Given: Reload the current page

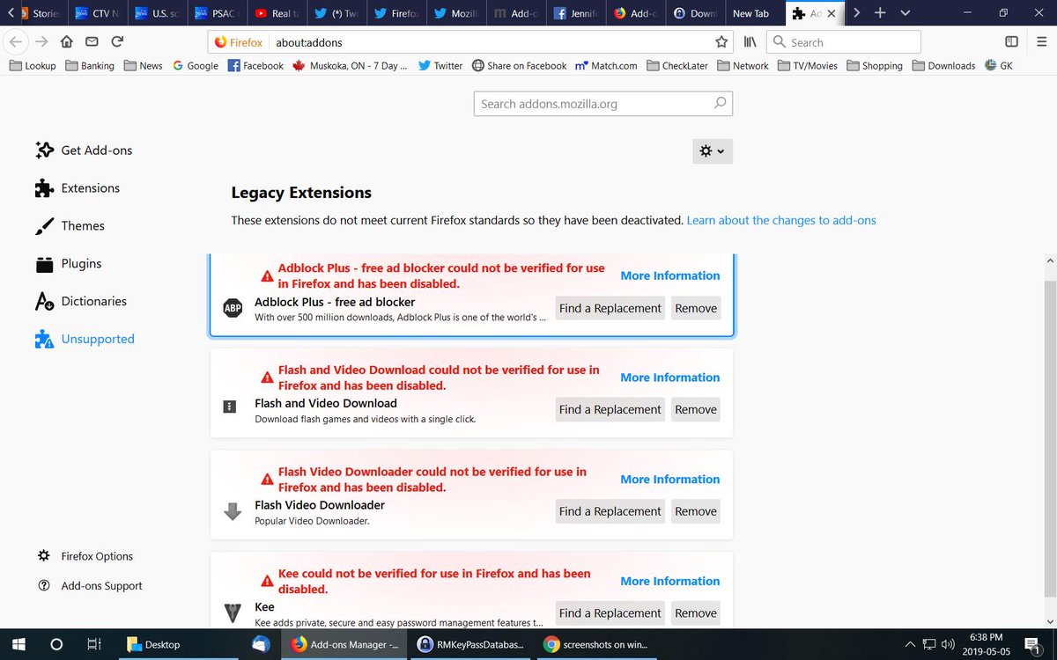Looking at the screenshot, I should (x=117, y=41).
